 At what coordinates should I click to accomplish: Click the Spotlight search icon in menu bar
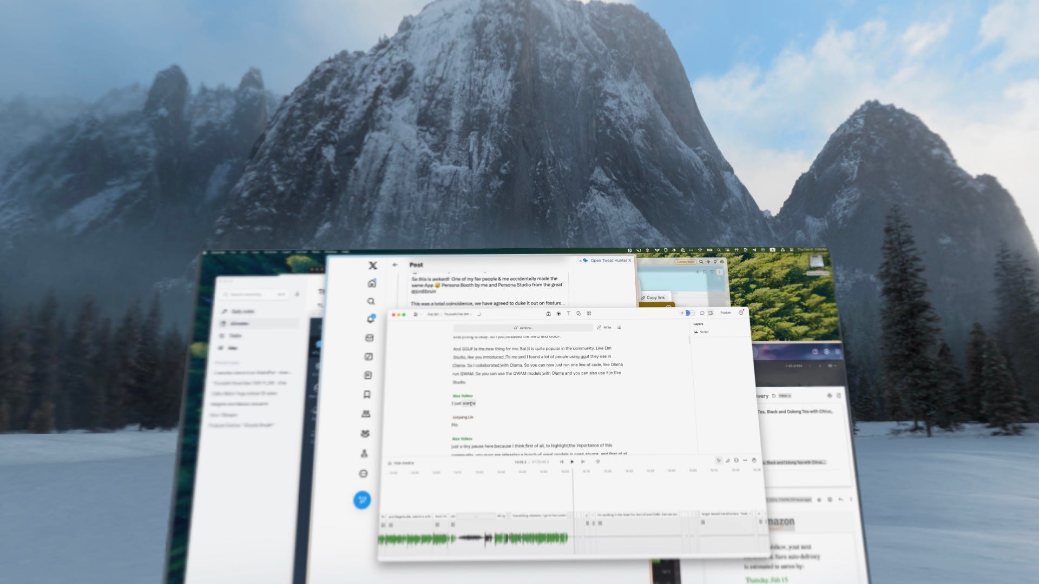coord(719,250)
